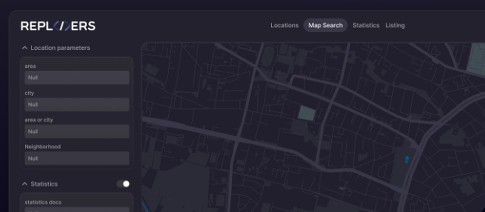Click the Neighborhood field label
Screen dimensions: 485x212
click(43, 146)
